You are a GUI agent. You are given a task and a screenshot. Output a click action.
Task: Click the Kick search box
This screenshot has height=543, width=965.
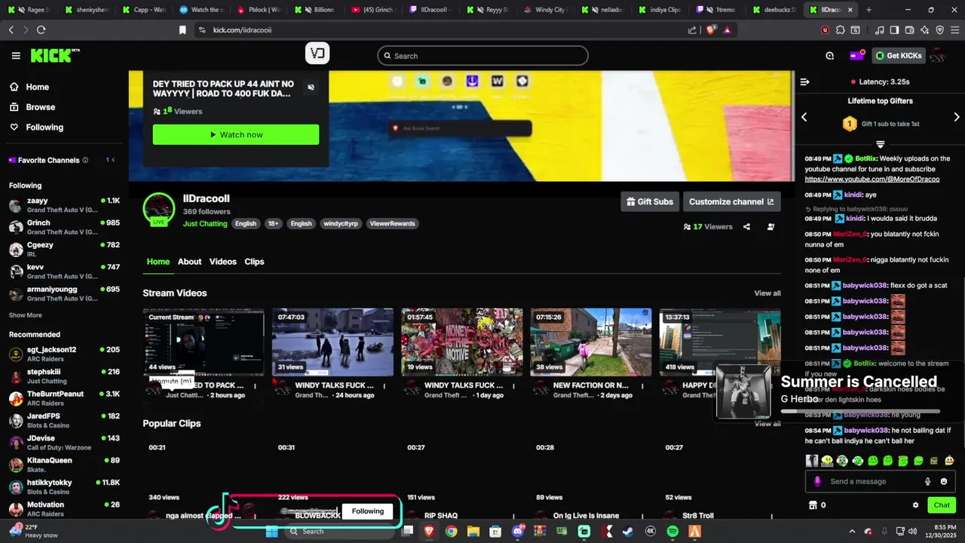482,56
